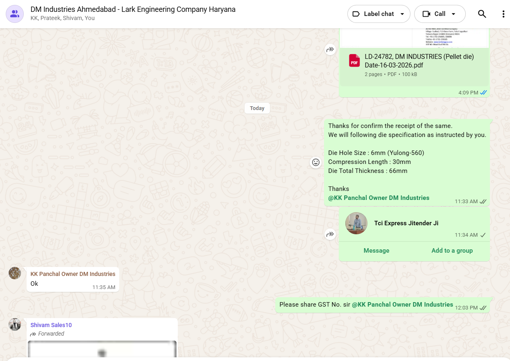This screenshot has width=510, height=361.
Task: Click KK Panchal's profile picture
Action: 15,273
